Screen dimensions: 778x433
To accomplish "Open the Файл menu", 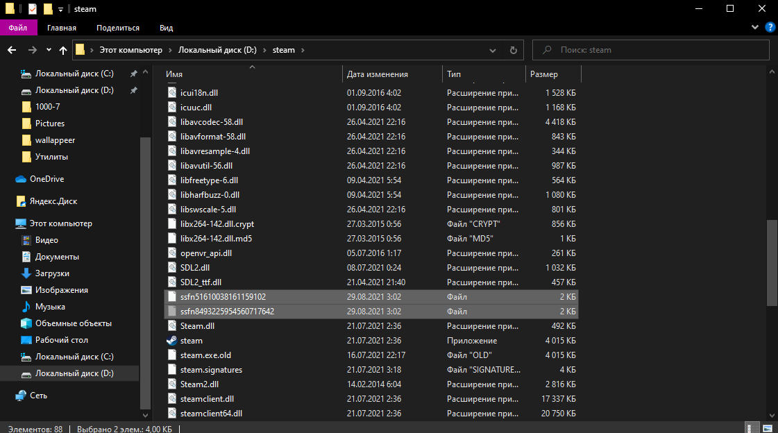I will (x=18, y=28).
